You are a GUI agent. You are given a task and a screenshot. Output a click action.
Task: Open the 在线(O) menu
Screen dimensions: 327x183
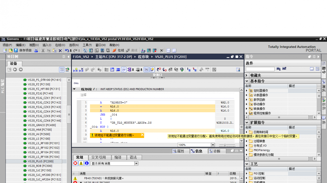pyautogui.click(x=60, y=45)
